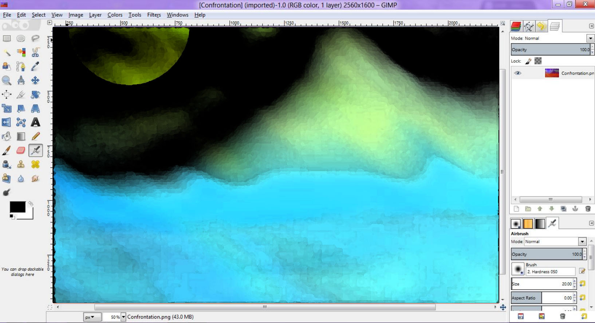Screen dimensions: 595x323
Task: Select the Crop tool
Action: (21, 94)
